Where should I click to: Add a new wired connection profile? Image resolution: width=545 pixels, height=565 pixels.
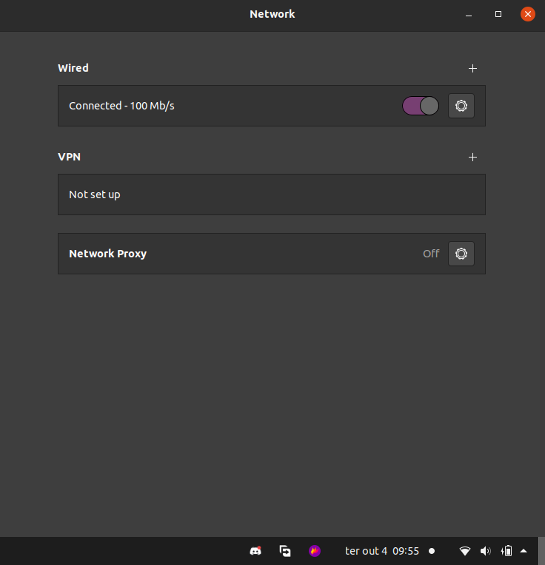(472, 69)
